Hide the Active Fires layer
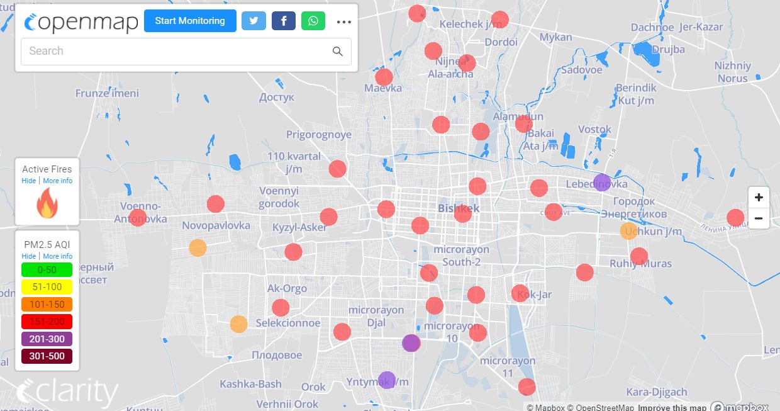Viewport: 780px width, 411px height. point(28,181)
